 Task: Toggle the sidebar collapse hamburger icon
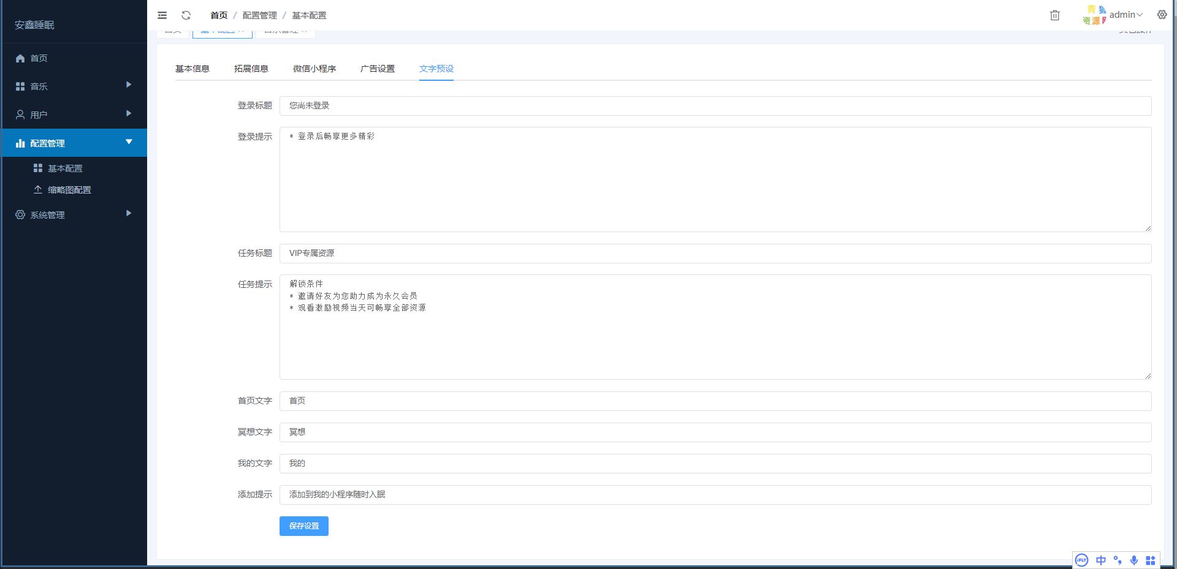162,15
